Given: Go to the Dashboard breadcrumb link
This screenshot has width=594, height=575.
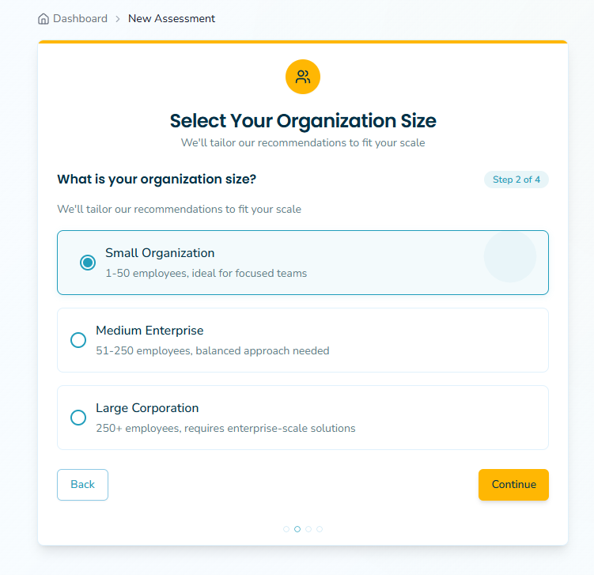Looking at the screenshot, I should (80, 19).
